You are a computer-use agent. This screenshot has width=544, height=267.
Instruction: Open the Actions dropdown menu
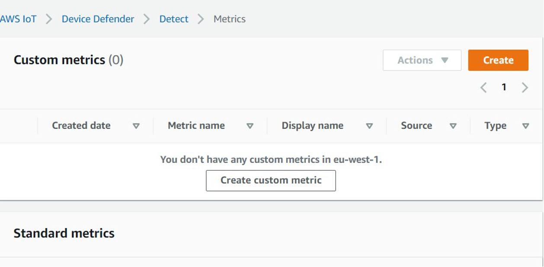[x=422, y=60]
